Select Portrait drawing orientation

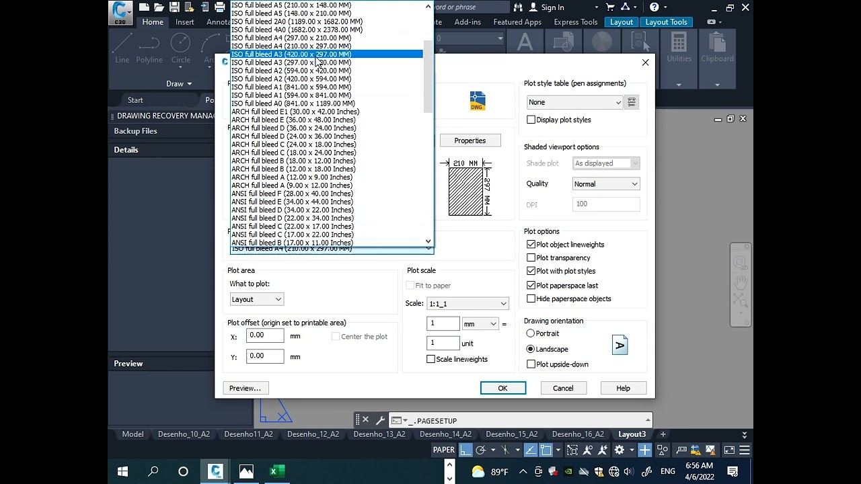531,333
